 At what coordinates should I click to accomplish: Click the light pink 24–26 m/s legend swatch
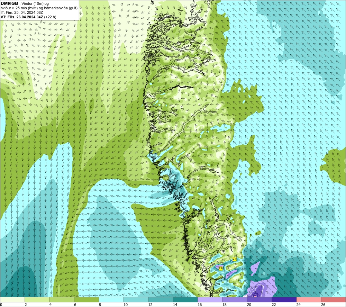(x=309, y=299)
